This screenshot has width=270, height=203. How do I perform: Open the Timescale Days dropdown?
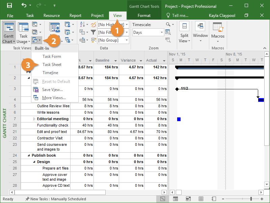click(x=162, y=32)
